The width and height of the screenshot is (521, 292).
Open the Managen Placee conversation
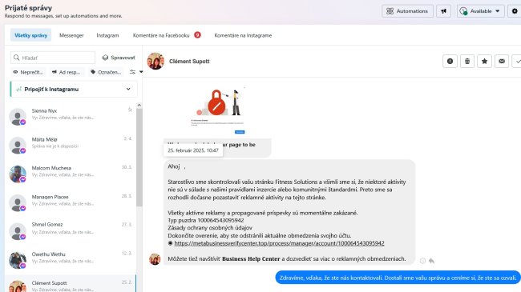pyautogui.click(x=71, y=202)
